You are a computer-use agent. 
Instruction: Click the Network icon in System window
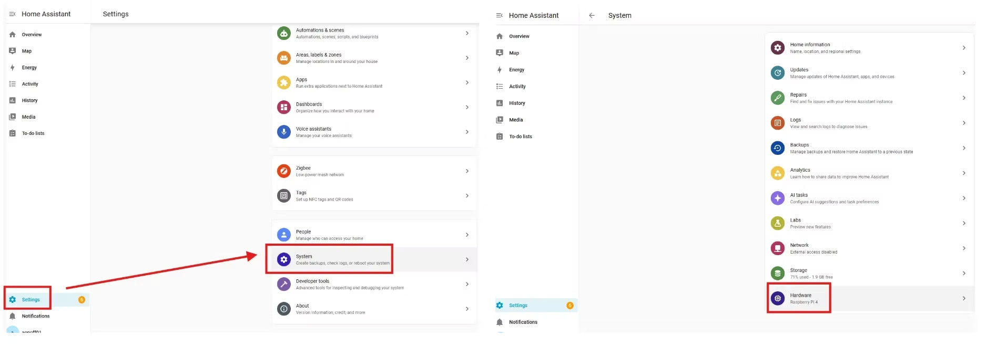coord(777,248)
